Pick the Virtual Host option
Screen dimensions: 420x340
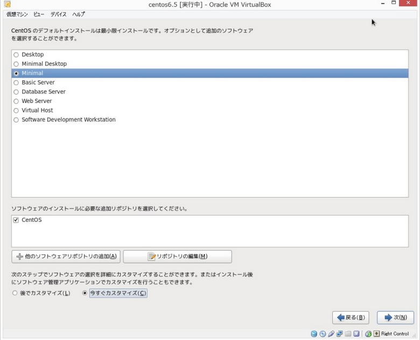click(16, 110)
